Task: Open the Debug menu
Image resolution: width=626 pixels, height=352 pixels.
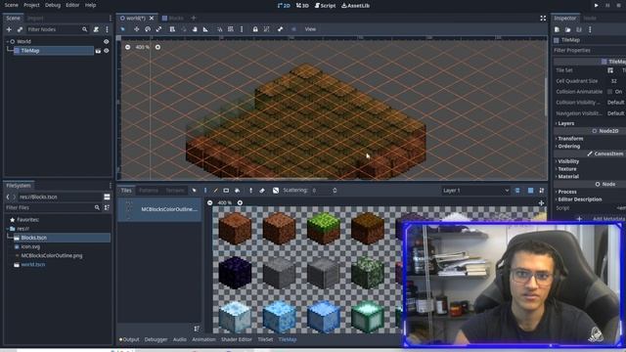Action: coord(53,5)
